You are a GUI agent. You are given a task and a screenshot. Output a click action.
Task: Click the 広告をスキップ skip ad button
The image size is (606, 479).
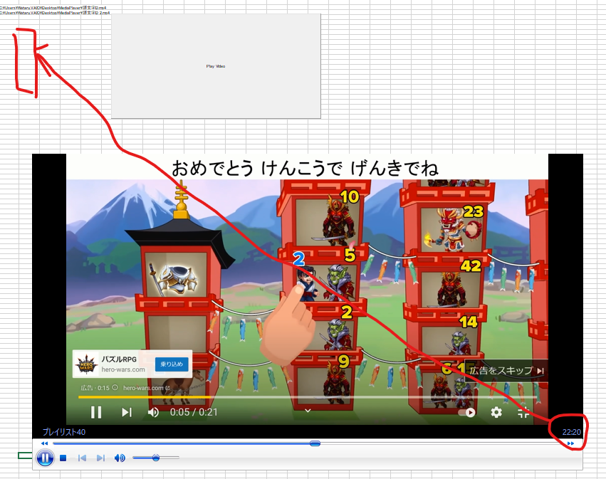pos(506,371)
